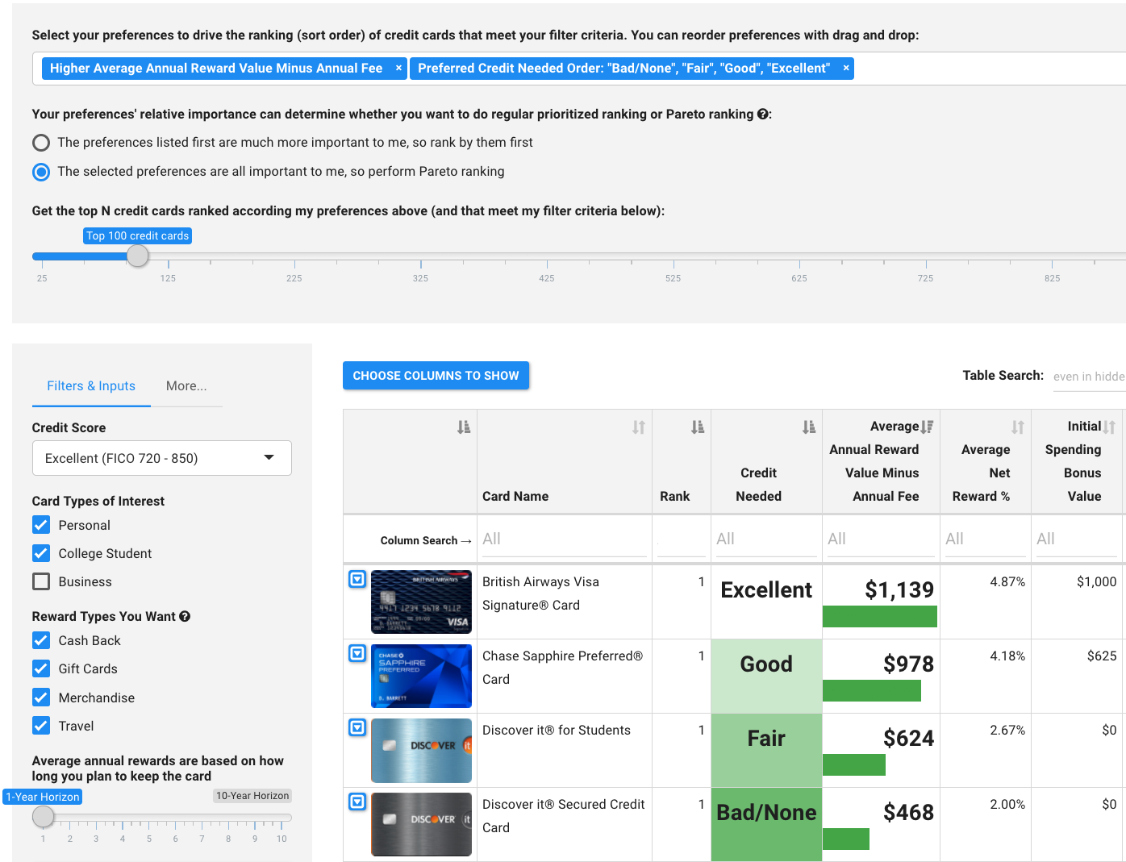The image size is (1126, 862).
Task: Sort by Initial Spending Bonus Value column
Action: click(1109, 427)
